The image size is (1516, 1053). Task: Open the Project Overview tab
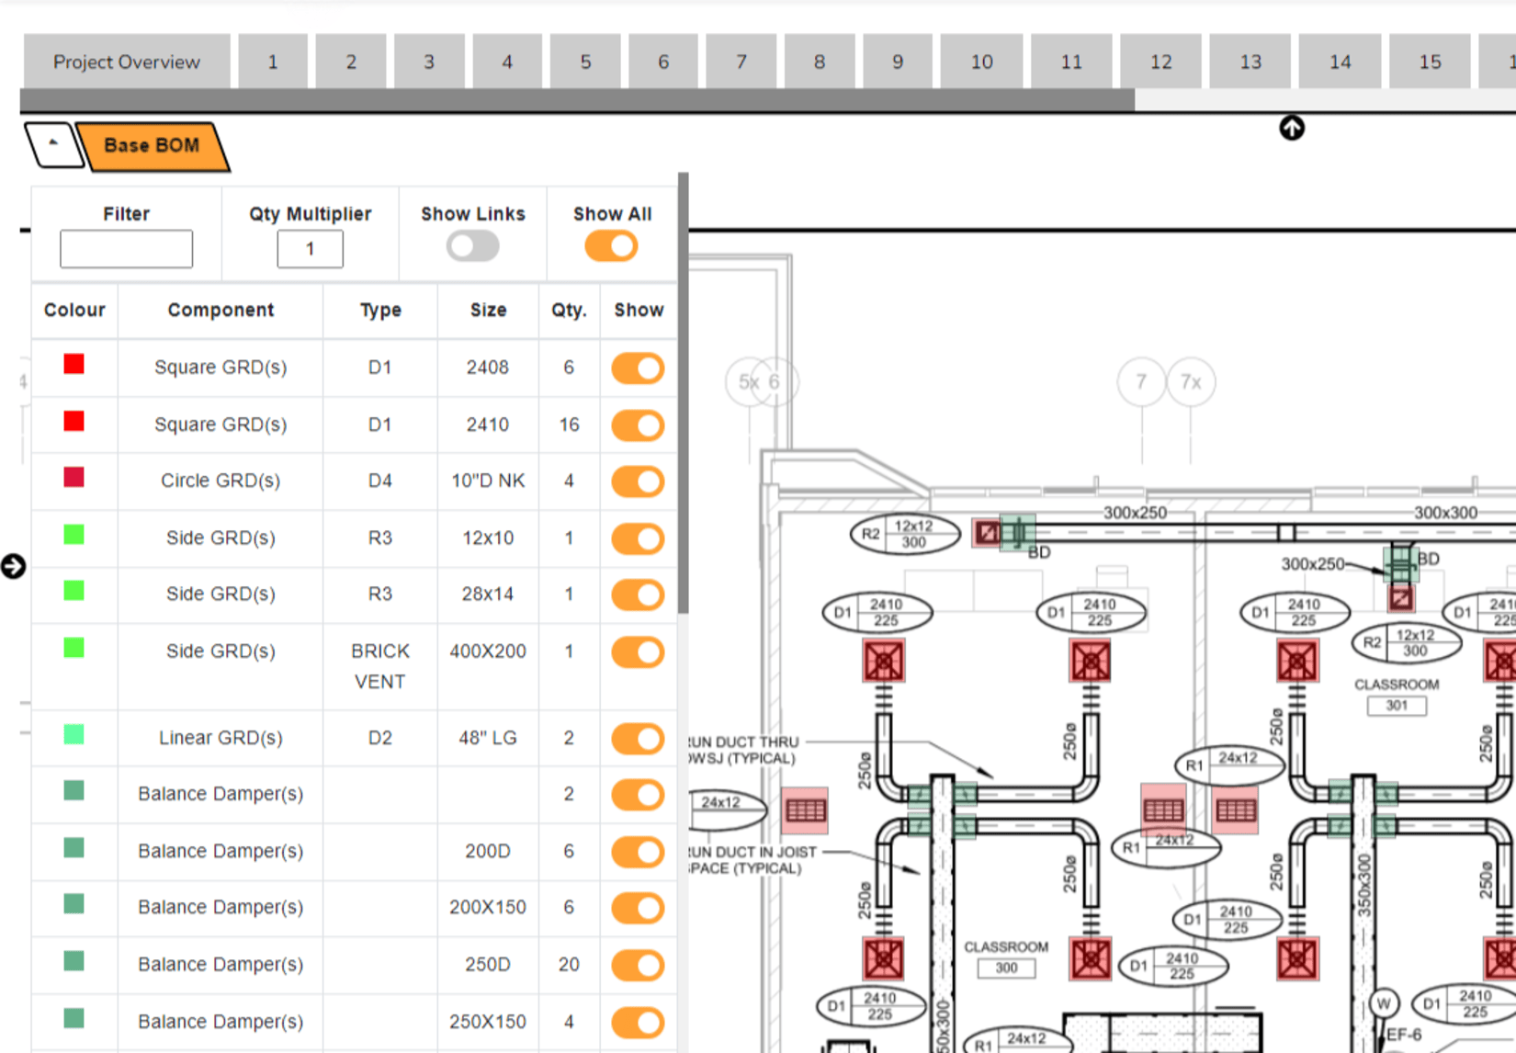click(127, 62)
